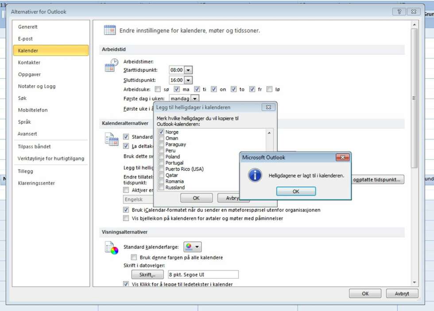Image resolution: width=434 pixels, height=311 pixels.
Task: Open the Engelsk language dropdown
Action: pos(138,199)
